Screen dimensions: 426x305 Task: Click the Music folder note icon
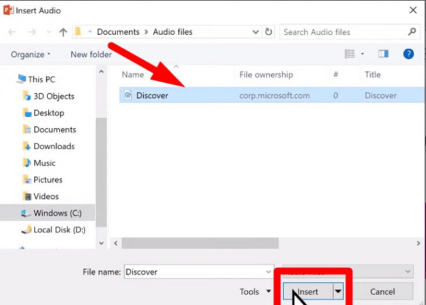[27, 162]
